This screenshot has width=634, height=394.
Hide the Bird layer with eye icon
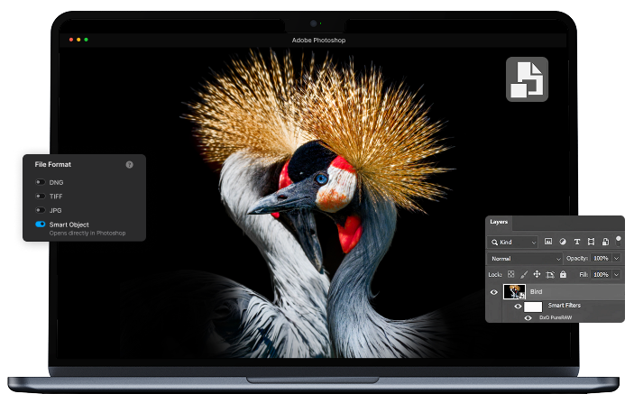(x=493, y=292)
